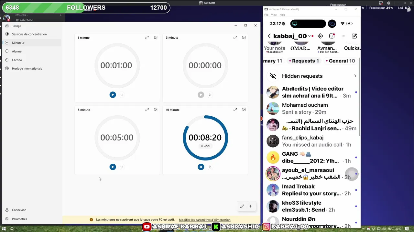Pause the running 10 minute timer
Viewport: 414px width, 232px height.
pyautogui.click(x=201, y=167)
